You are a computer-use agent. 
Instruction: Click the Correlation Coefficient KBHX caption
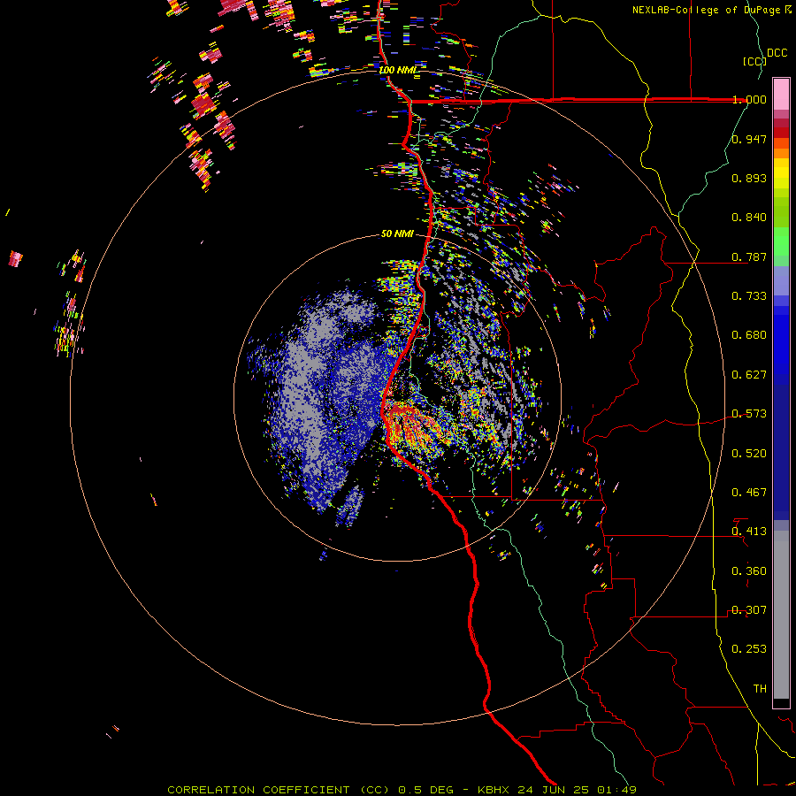402,790
